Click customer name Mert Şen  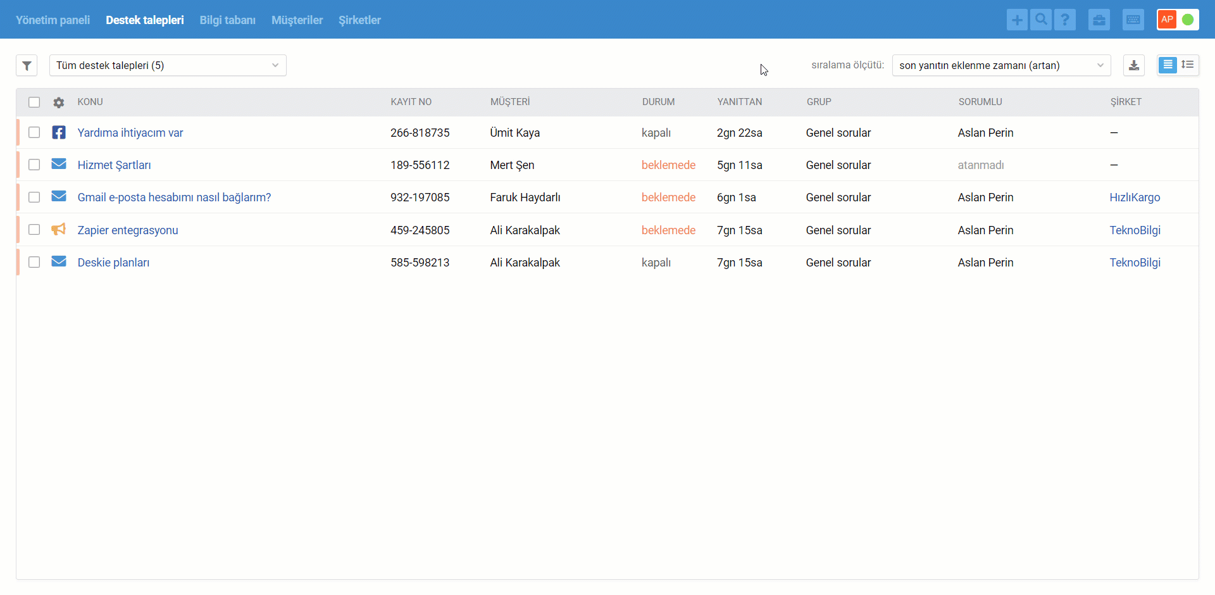click(x=512, y=165)
